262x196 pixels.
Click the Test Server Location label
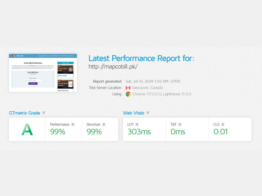[105, 88]
